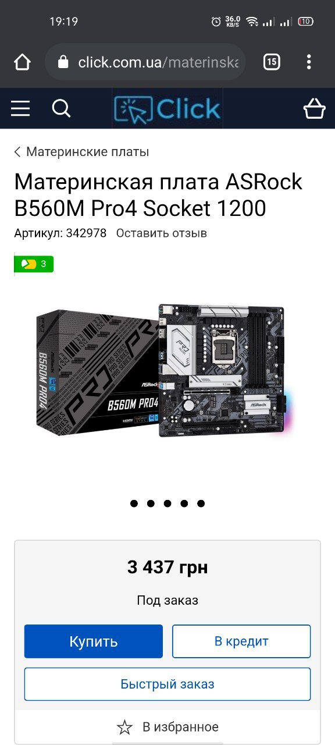Open the browser three-dot overflow menu
Image resolution: width=335 pixels, height=745 pixels.
pos(309,62)
